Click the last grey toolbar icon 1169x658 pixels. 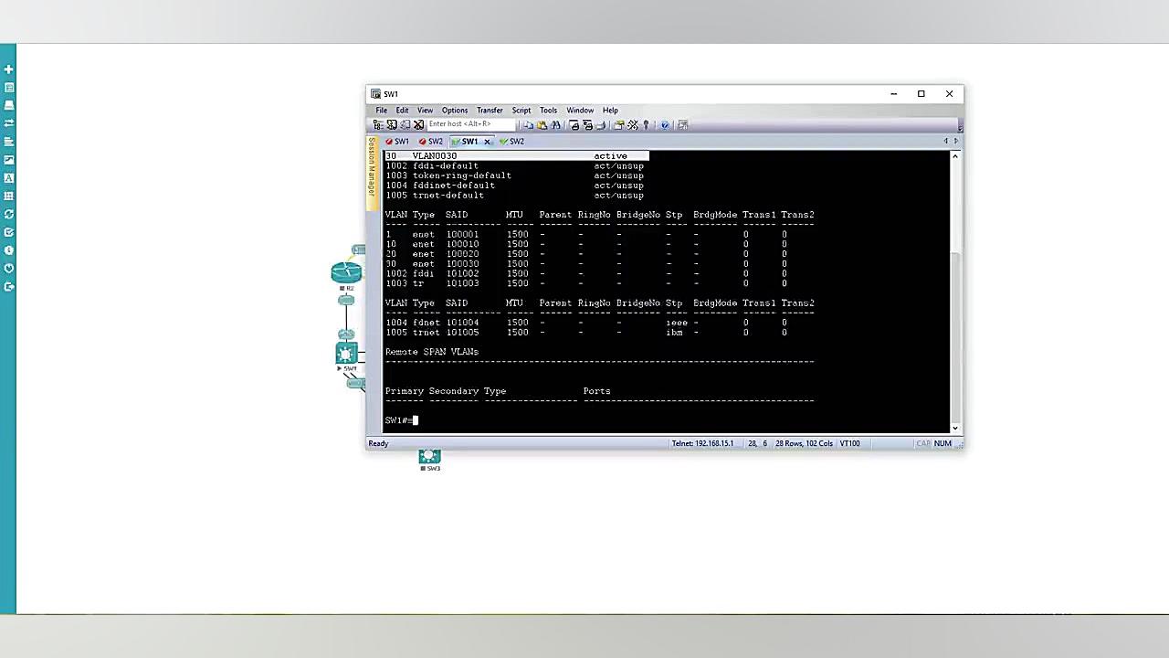(x=683, y=125)
